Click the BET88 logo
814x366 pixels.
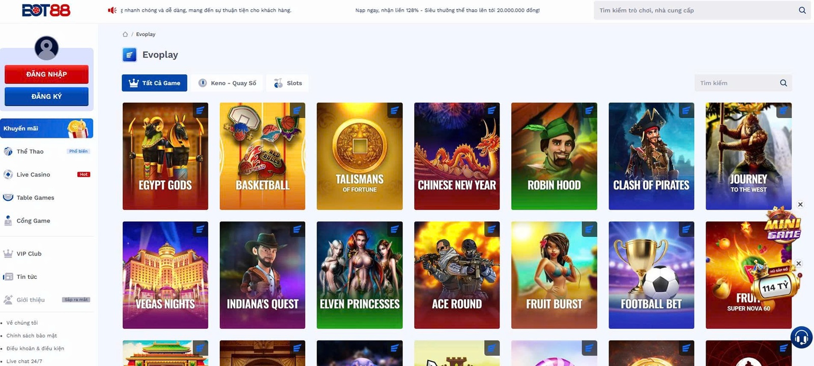[46, 10]
